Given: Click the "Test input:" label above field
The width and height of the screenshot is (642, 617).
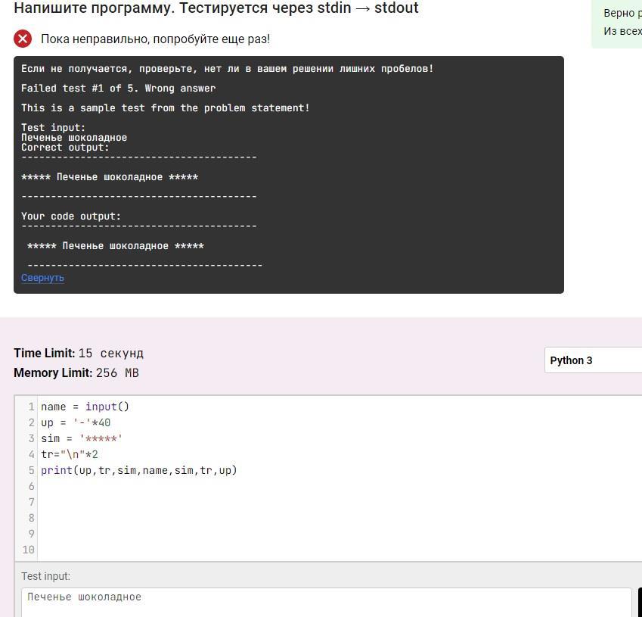Looking at the screenshot, I should (45, 576).
